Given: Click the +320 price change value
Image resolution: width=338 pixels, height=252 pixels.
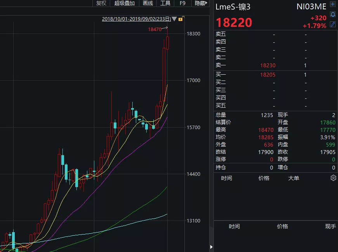Looking at the screenshot, I should coord(318,18).
